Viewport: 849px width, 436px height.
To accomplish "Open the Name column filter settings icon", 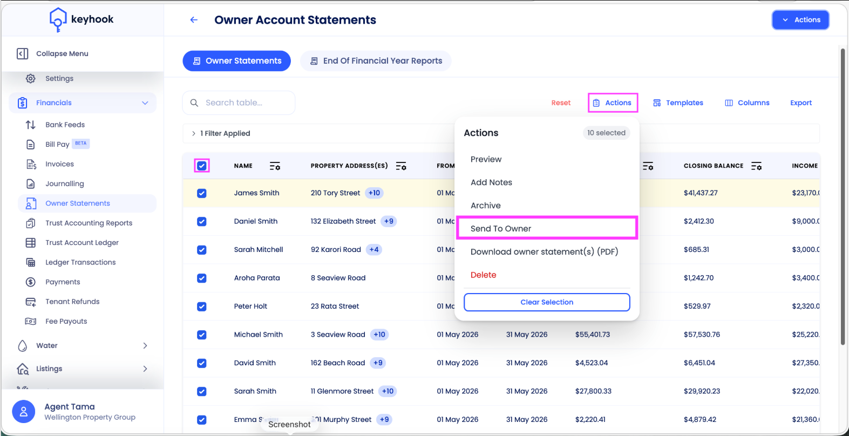I will click(x=275, y=166).
